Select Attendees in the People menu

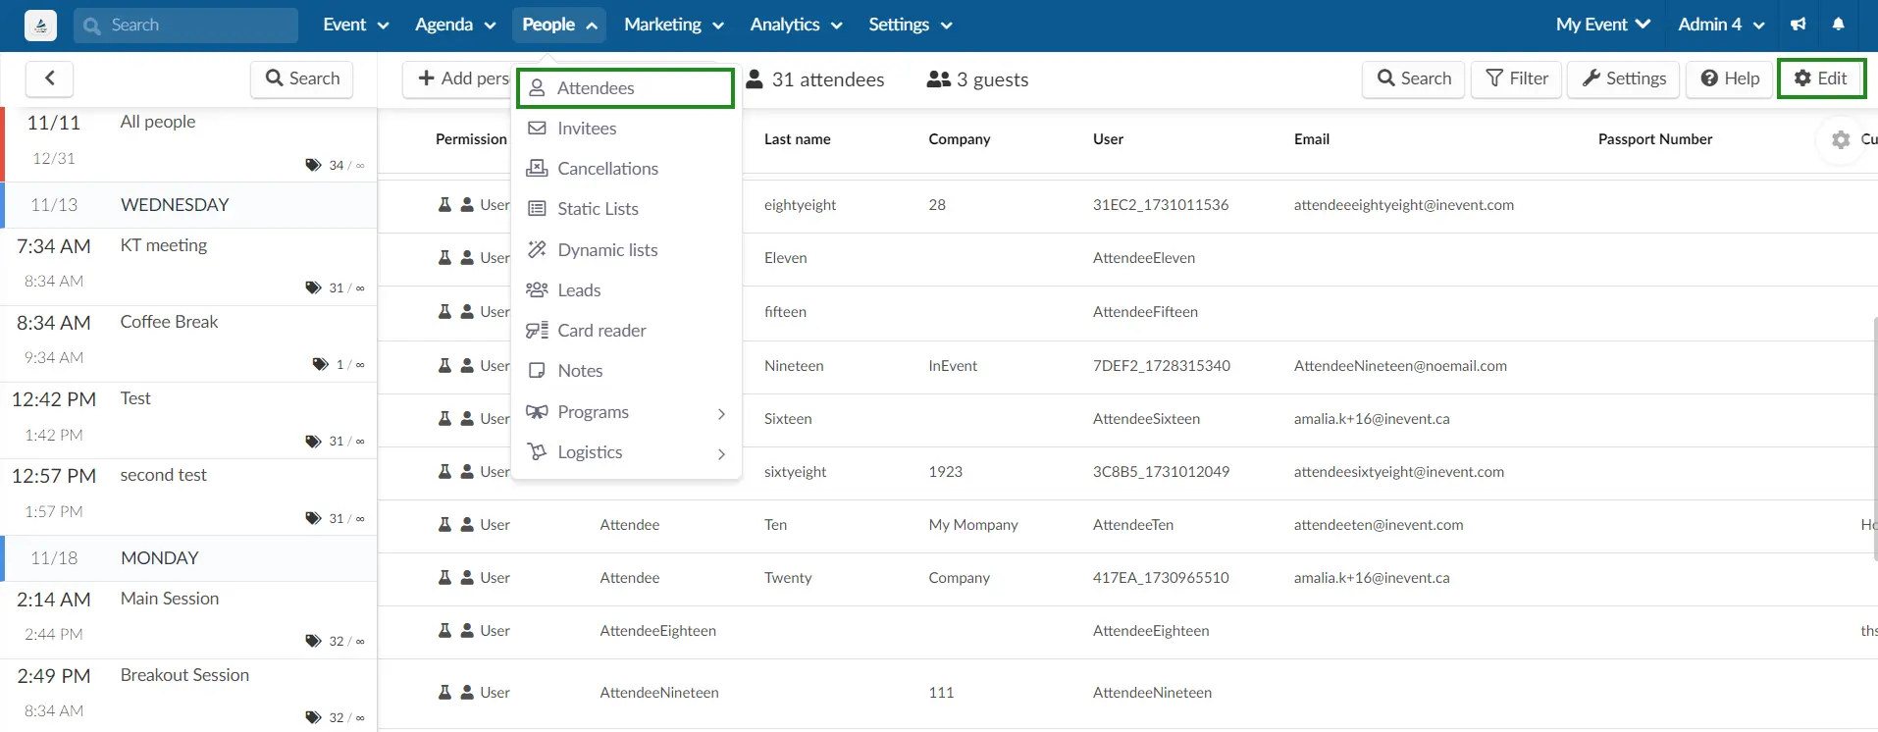pyautogui.click(x=626, y=88)
